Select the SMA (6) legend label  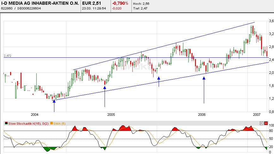point(59,124)
